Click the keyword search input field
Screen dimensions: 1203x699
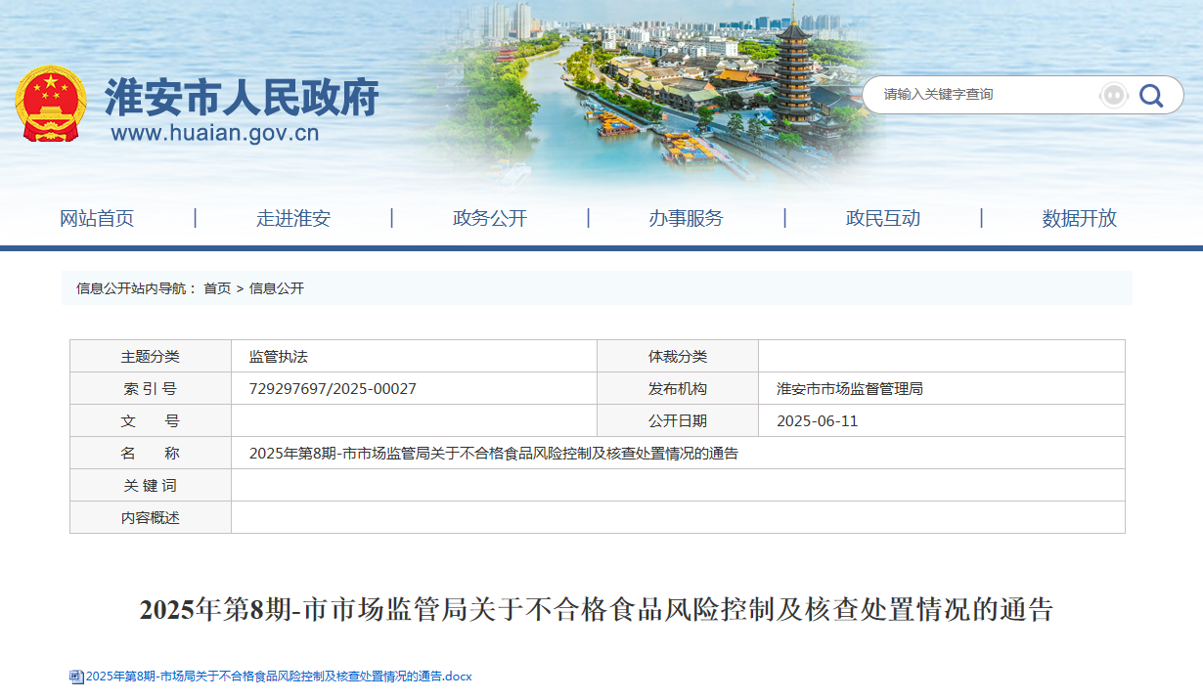(983, 95)
